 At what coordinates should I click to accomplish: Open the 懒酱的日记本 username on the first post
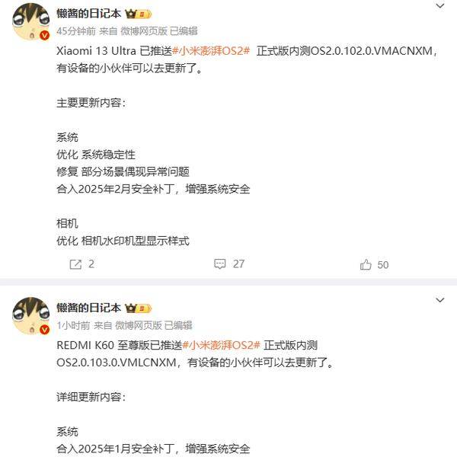click(x=89, y=14)
